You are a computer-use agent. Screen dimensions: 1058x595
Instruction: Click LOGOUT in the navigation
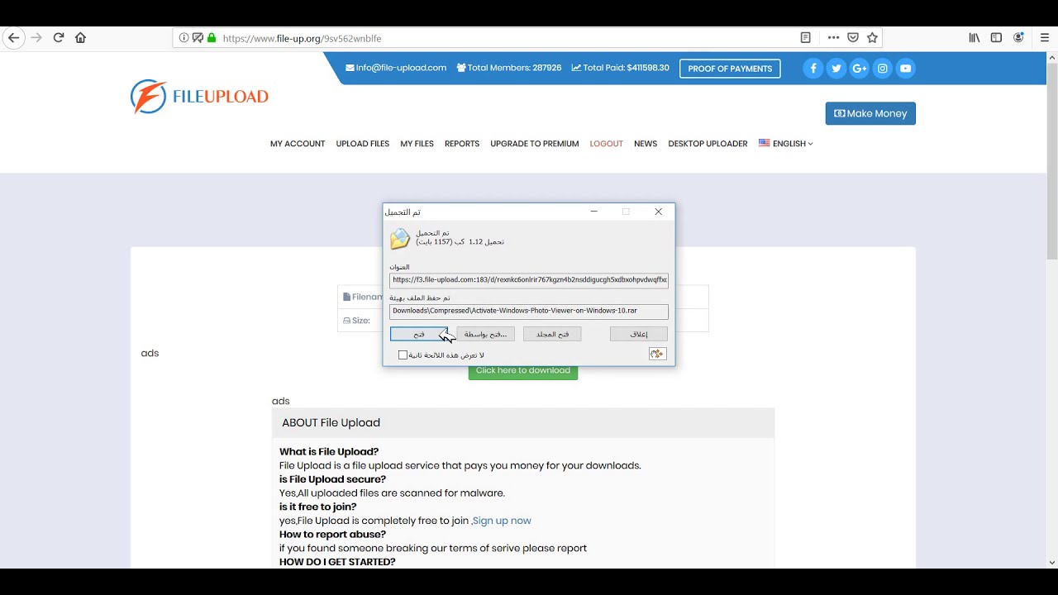pyautogui.click(x=606, y=144)
